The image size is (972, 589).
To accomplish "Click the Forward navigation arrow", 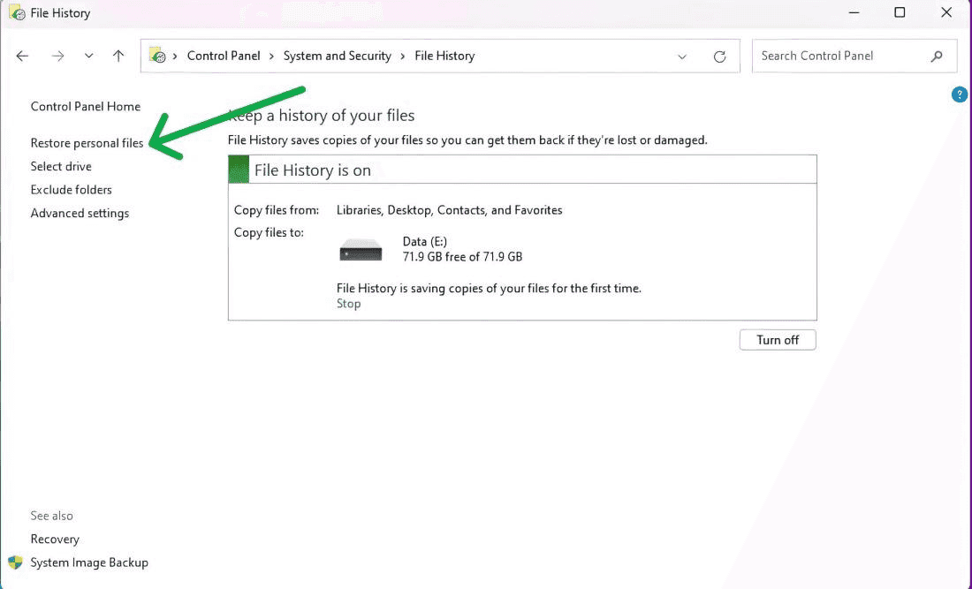I will click(57, 56).
